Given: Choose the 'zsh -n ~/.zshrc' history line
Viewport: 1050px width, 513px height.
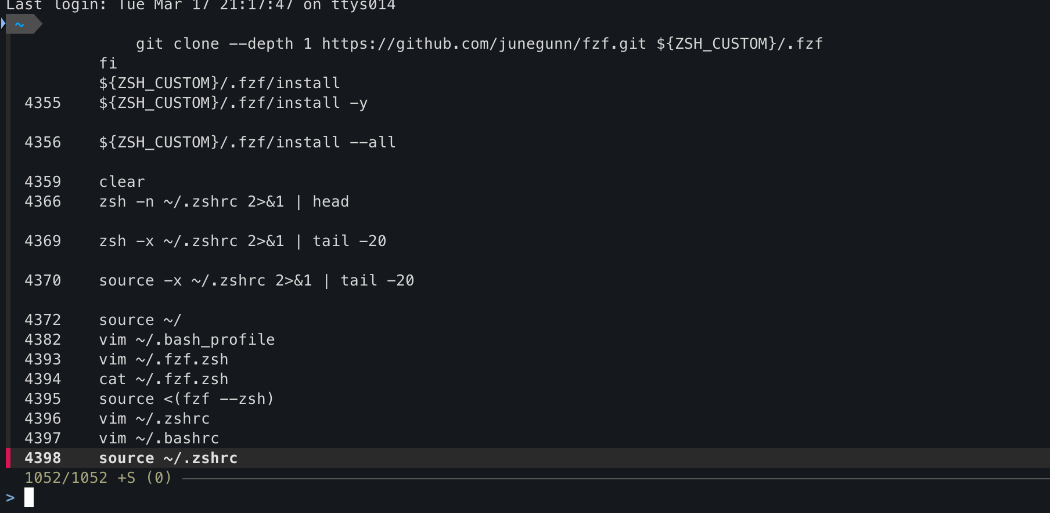Looking at the screenshot, I should click(224, 201).
